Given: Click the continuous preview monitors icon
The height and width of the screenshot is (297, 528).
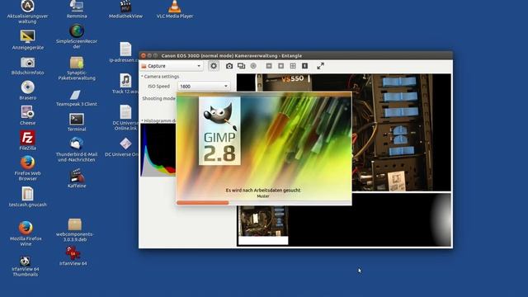Looking at the screenshot, I should 241,66.
